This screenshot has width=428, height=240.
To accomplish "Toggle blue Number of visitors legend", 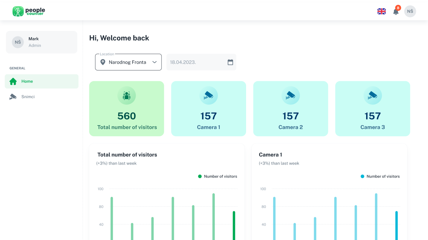I will (x=380, y=176).
